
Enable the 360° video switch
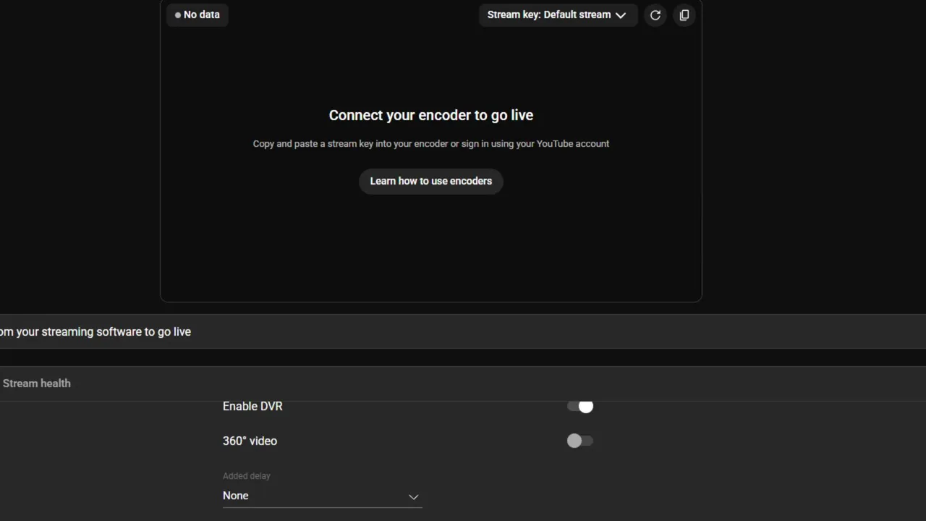[x=580, y=441]
